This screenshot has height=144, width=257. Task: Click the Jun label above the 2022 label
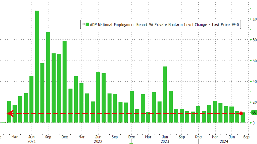(98, 137)
